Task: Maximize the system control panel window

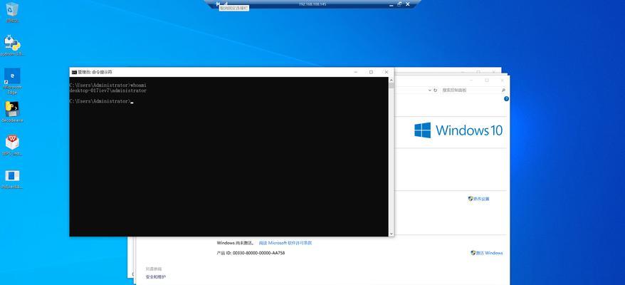Action: point(487,81)
